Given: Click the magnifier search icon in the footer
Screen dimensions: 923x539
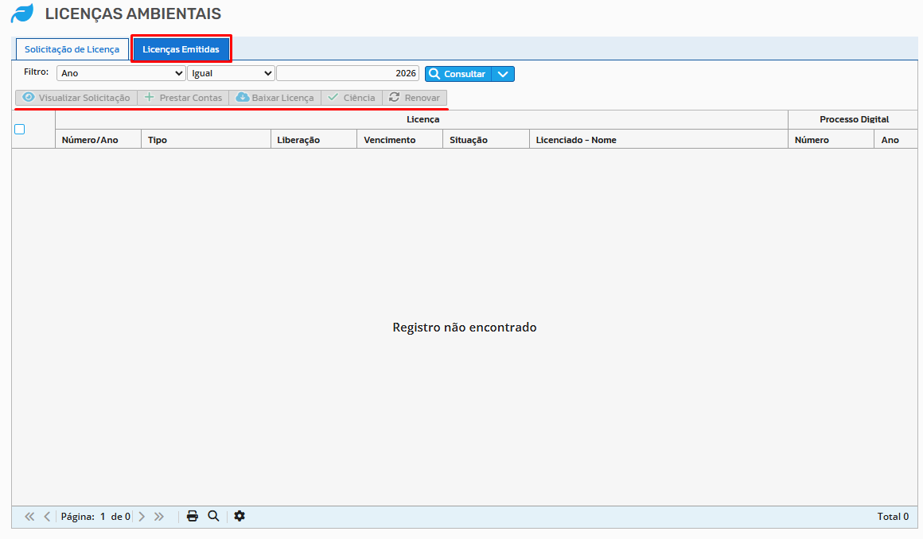Looking at the screenshot, I should [x=214, y=516].
